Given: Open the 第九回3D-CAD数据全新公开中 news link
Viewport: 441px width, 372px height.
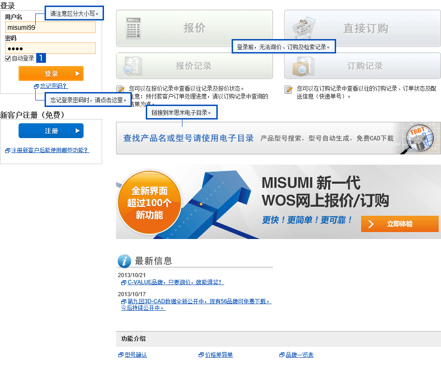Looking at the screenshot, I should coord(196,305).
